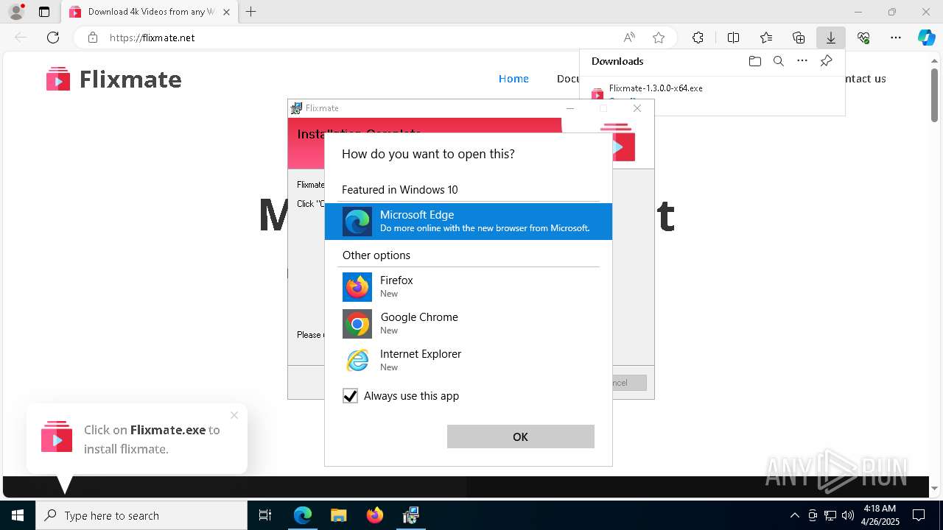
Task: Open the Windows Start menu
Action: click(18, 515)
